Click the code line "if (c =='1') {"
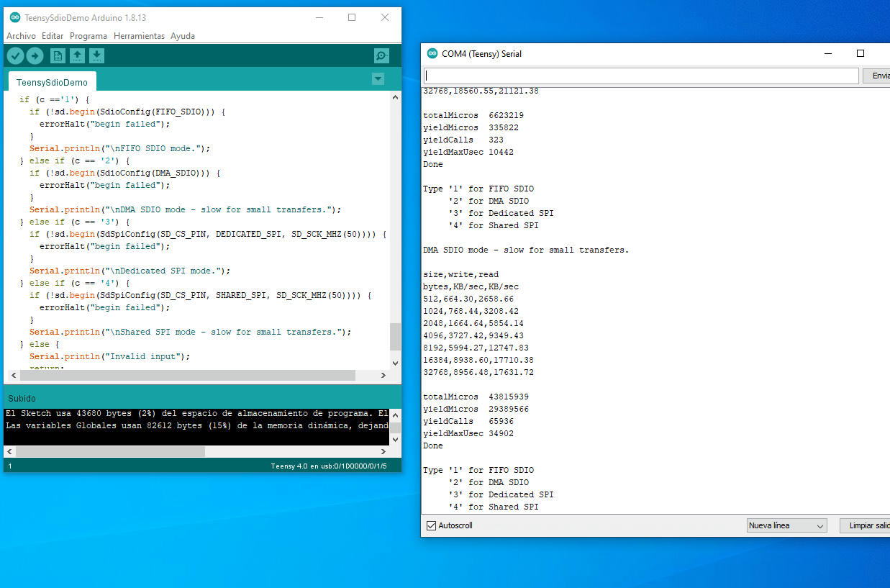 pos(55,99)
